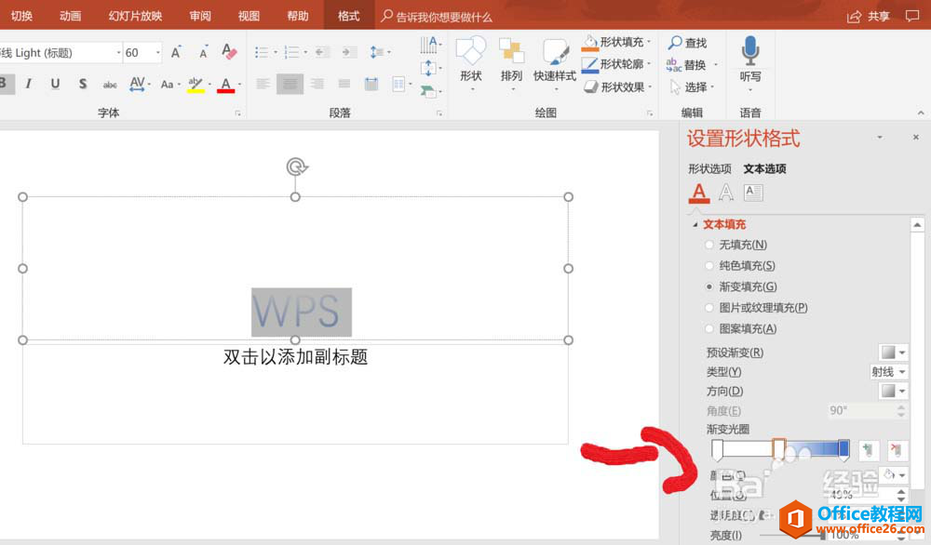Click the text shadow S icon
The width and height of the screenshot is (931, 545).
(x=82, y=84)
